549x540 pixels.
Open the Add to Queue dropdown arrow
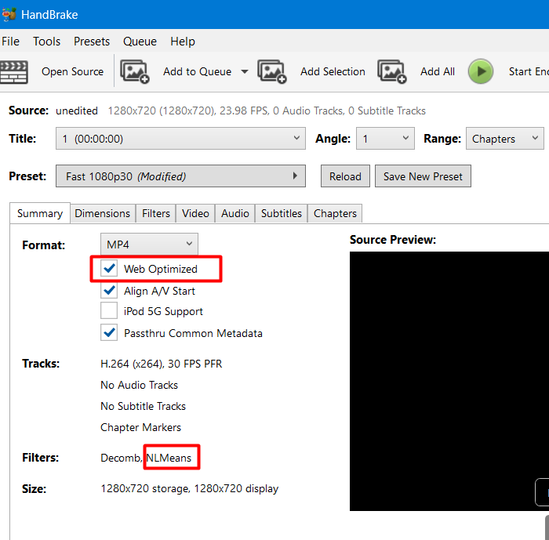245,72
